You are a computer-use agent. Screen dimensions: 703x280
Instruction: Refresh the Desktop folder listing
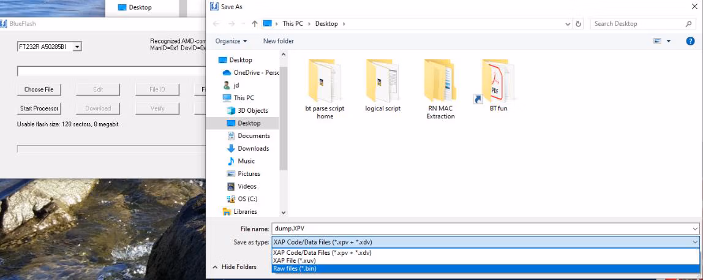[579, 24]
